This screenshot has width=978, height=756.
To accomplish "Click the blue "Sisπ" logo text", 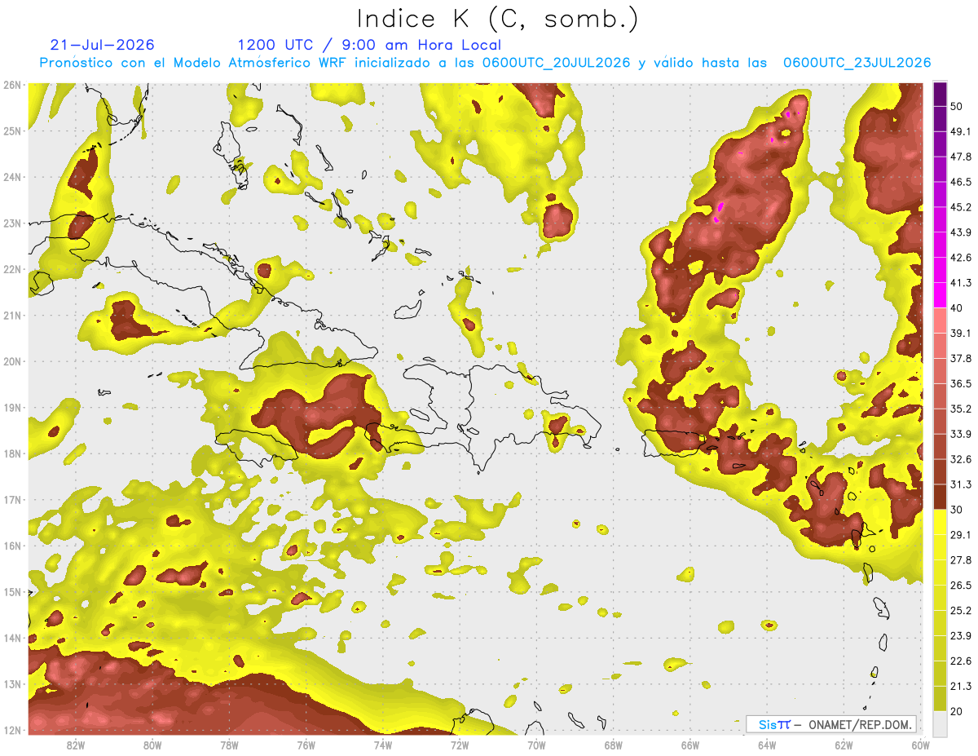I will [x=773, y=724].
